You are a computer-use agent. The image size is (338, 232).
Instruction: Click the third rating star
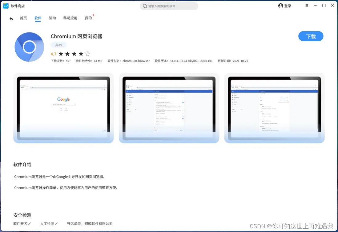tap(74, 54)
